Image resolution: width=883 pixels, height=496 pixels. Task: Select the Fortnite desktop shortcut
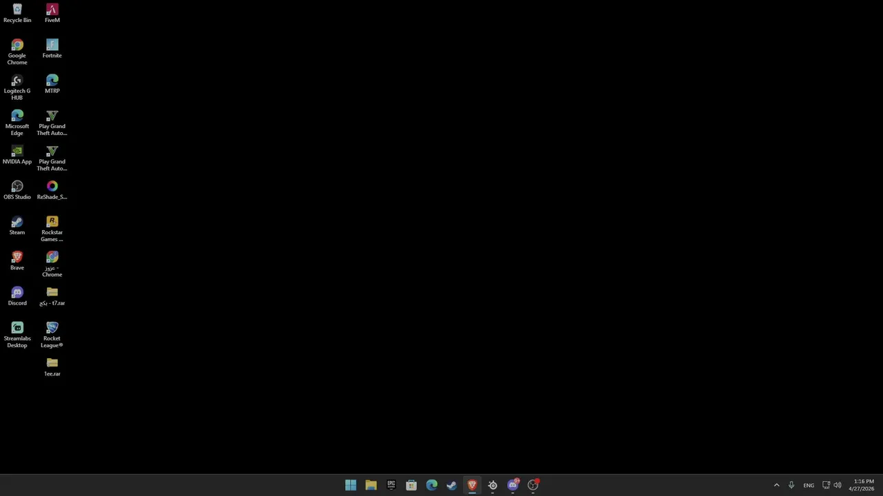pyautogui.click(x=52, y=49)
